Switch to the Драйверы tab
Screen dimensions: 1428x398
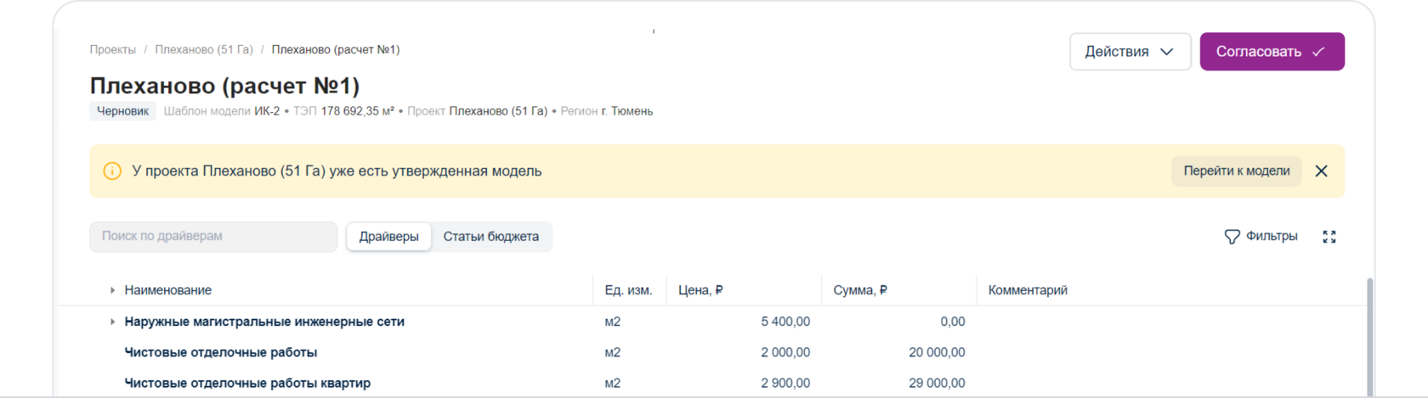click(x=388, y=237)
